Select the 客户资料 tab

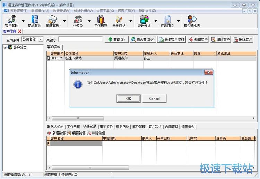click(x=54, y=47)
